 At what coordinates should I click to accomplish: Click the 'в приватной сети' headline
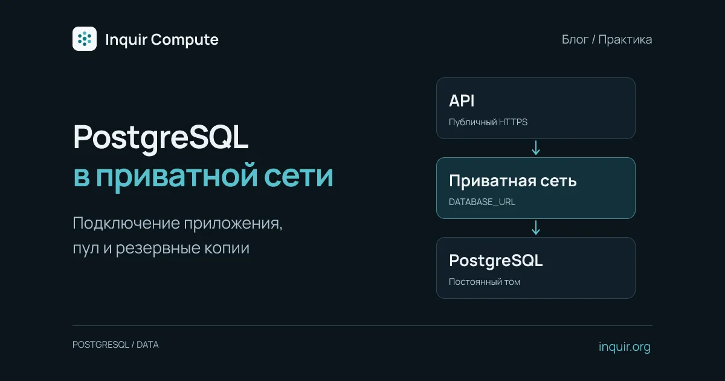point(203,177)
